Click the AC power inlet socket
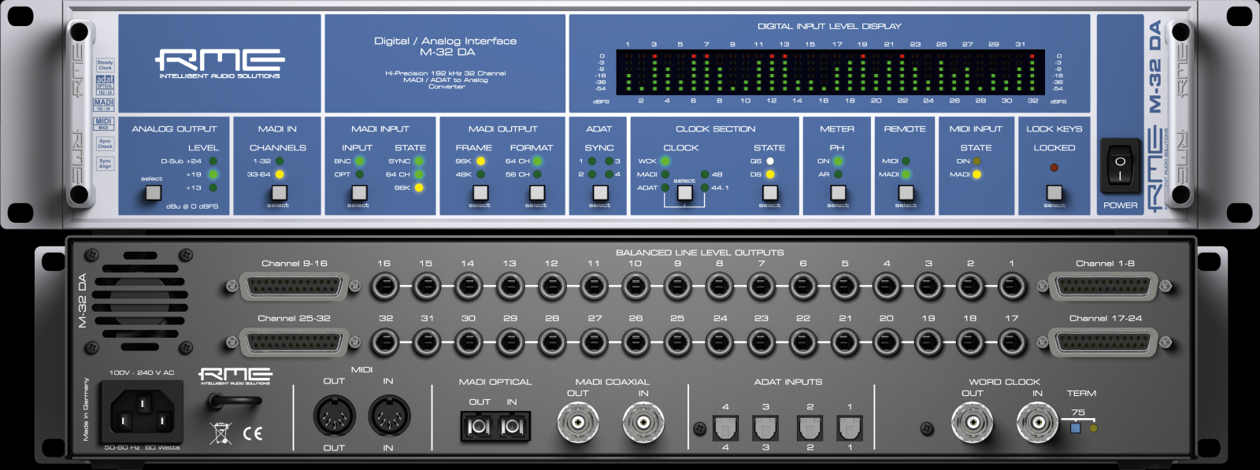Image resolution: width=1260 pixels, height=470 pixels. [x=143, y=412]
